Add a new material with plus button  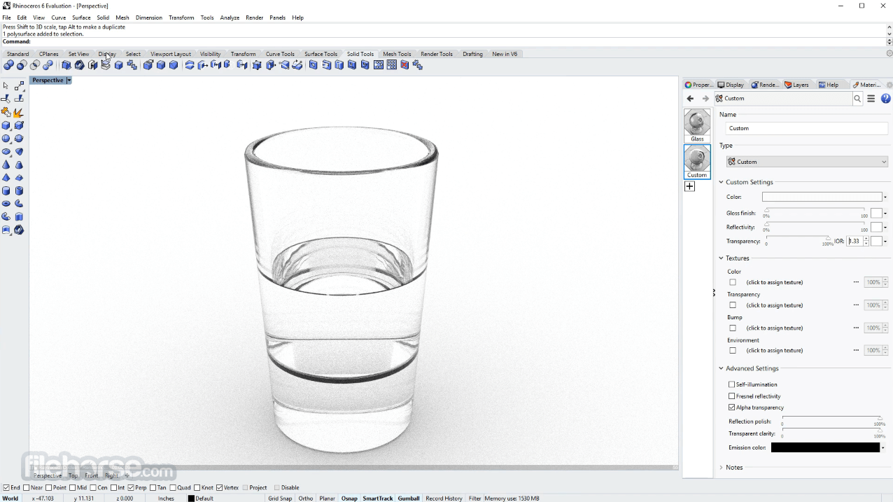coord(690,186)
